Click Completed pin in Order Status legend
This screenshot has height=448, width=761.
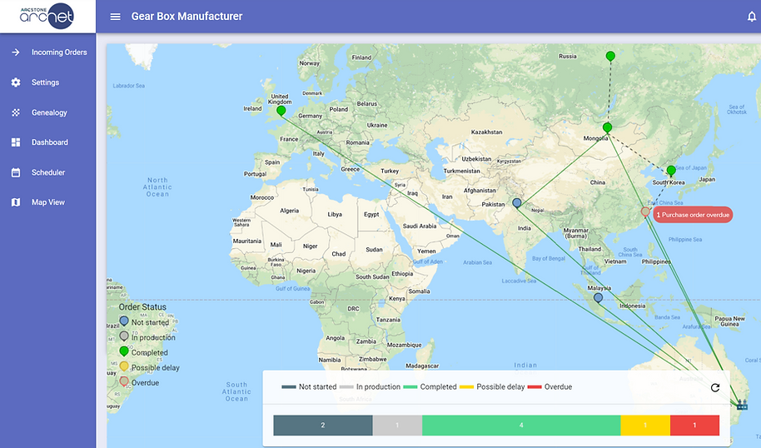pos(124,351)
